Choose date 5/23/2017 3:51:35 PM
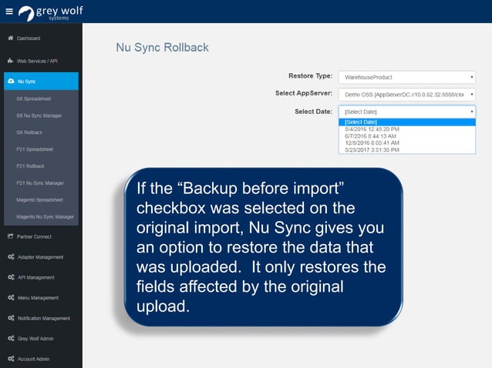The height and width of the screenshot is (368, 492). pos(407,149)
